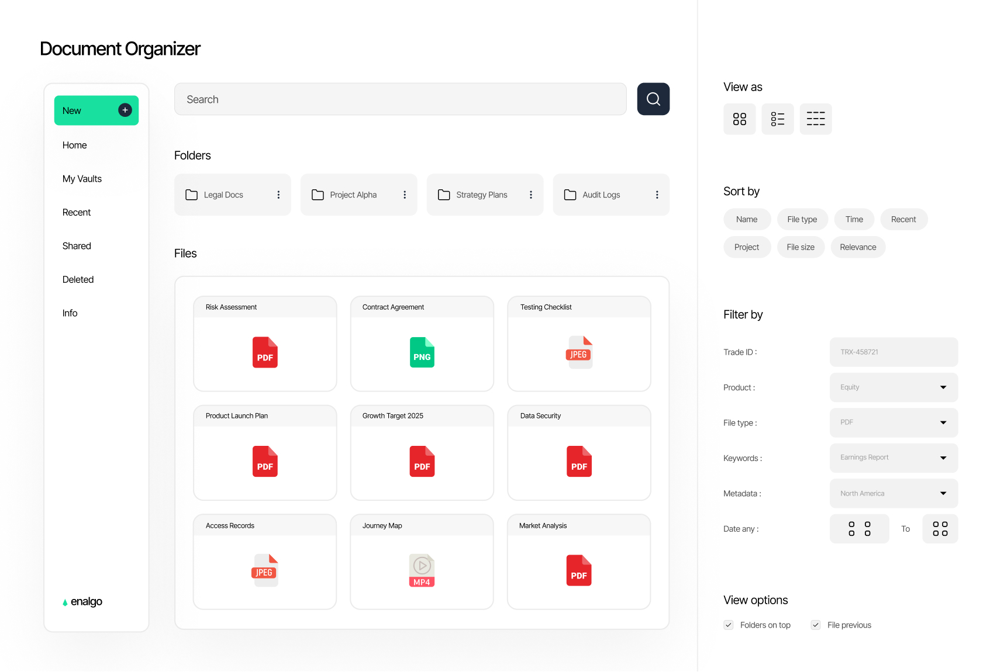
Task: Open the File type dropdown set to PDF
Action: coord(893,422)
